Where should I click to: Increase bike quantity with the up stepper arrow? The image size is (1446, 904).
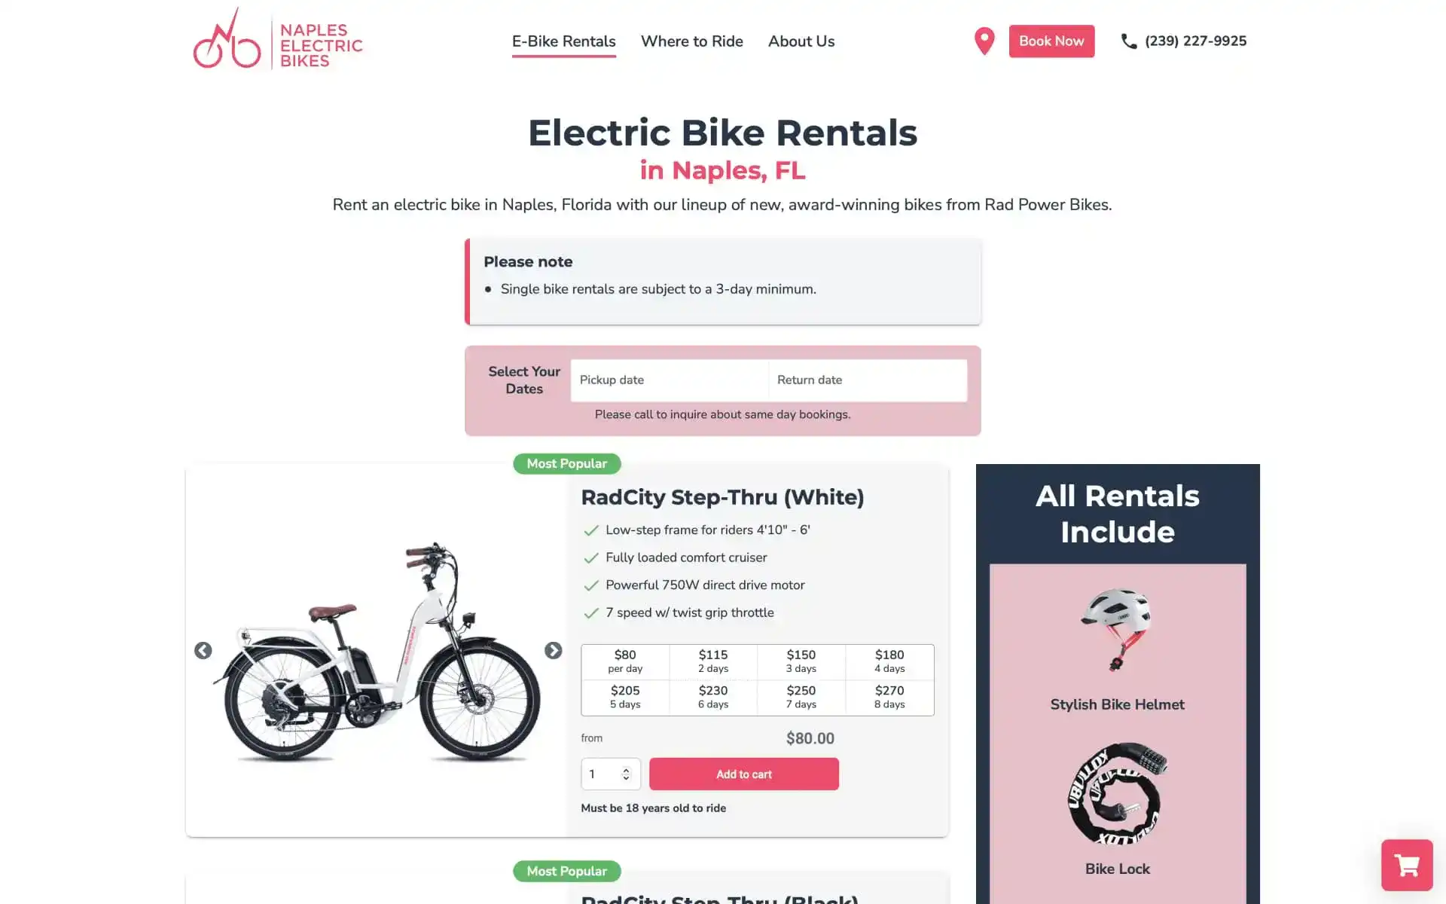625,769
